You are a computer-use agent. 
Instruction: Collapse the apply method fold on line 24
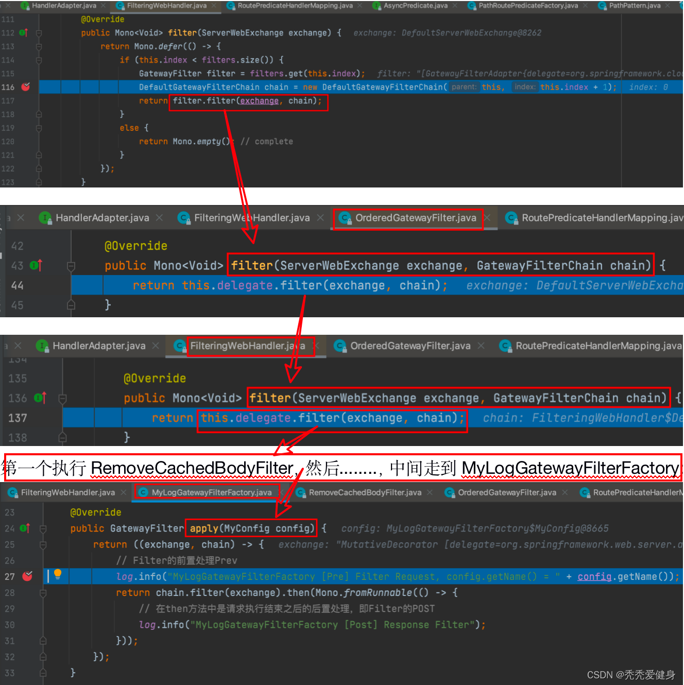click(x=43, y=528)
